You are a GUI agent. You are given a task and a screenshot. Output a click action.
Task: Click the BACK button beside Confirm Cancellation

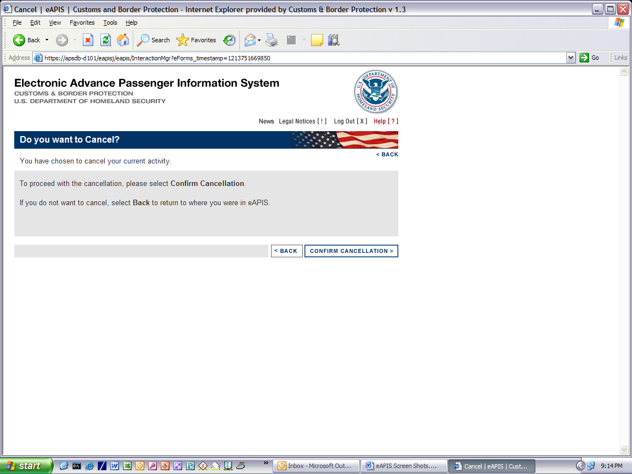(286, 251)
